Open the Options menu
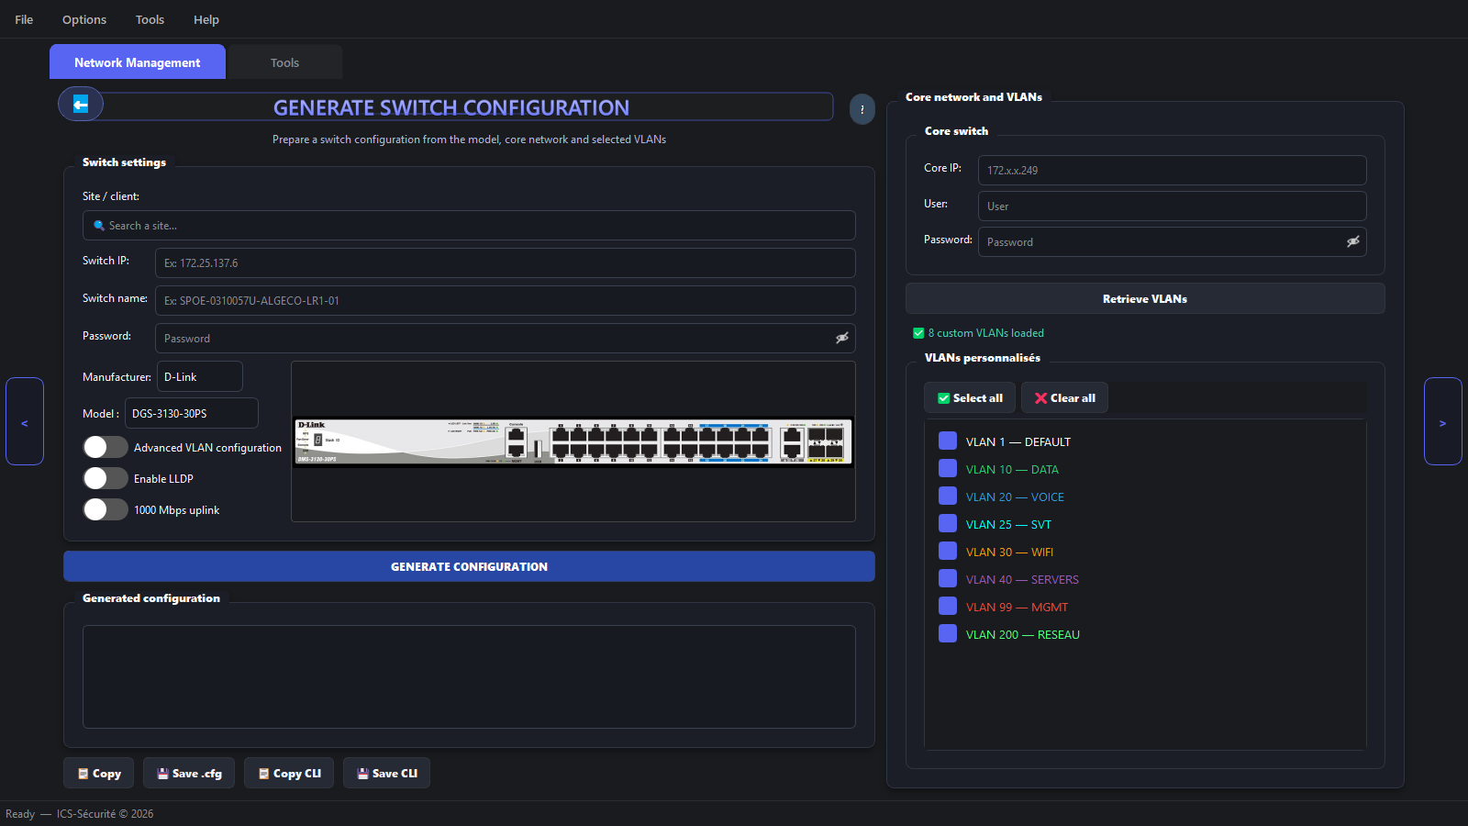Image resolution: width=1468 pixels, height=826 pixels. click(84, 19)
